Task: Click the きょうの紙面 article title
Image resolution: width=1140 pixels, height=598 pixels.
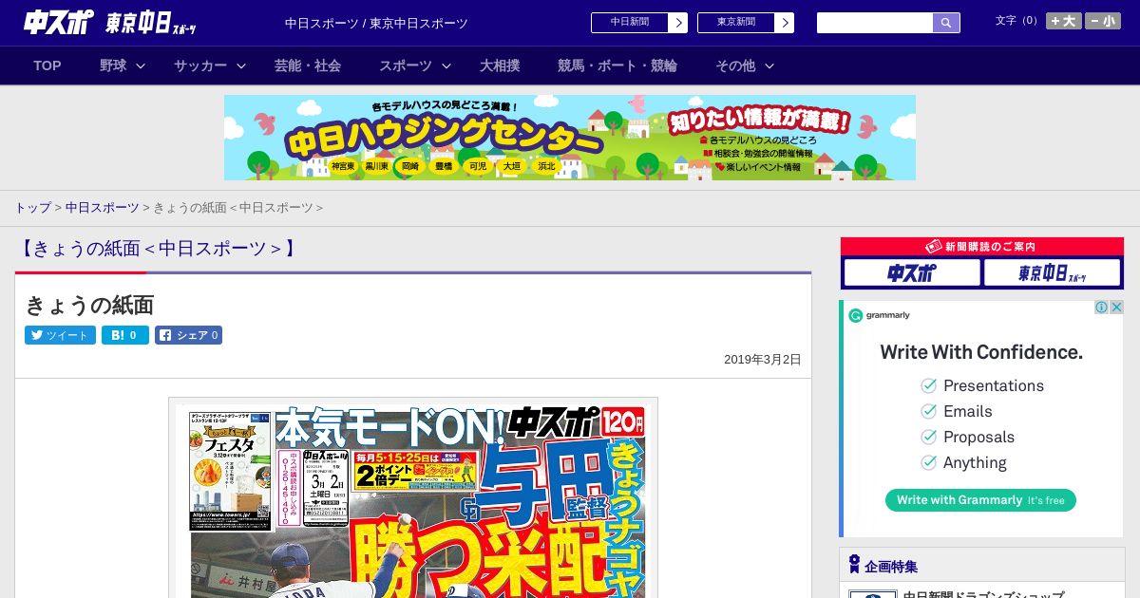Action: [89, 305]
